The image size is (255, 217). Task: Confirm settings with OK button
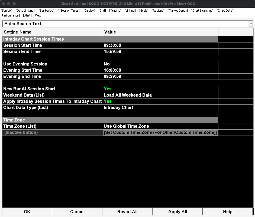click(x=27, y=212)
